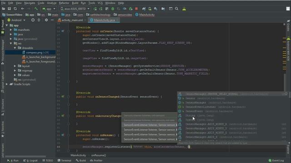Click onResume() in the bottom editor breadcrumb

(99, 155)
